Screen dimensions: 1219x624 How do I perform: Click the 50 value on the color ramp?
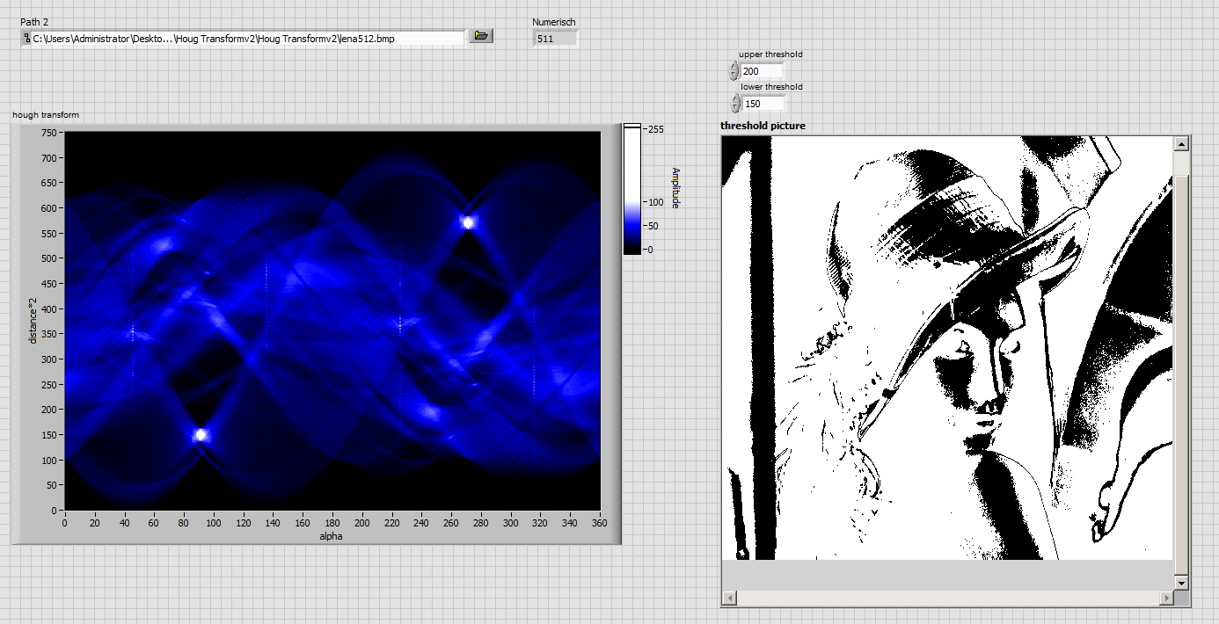(x=653, y=226)
